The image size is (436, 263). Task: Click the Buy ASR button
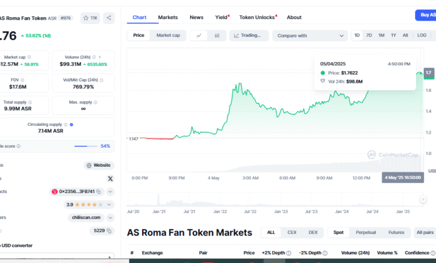[426, 15]
